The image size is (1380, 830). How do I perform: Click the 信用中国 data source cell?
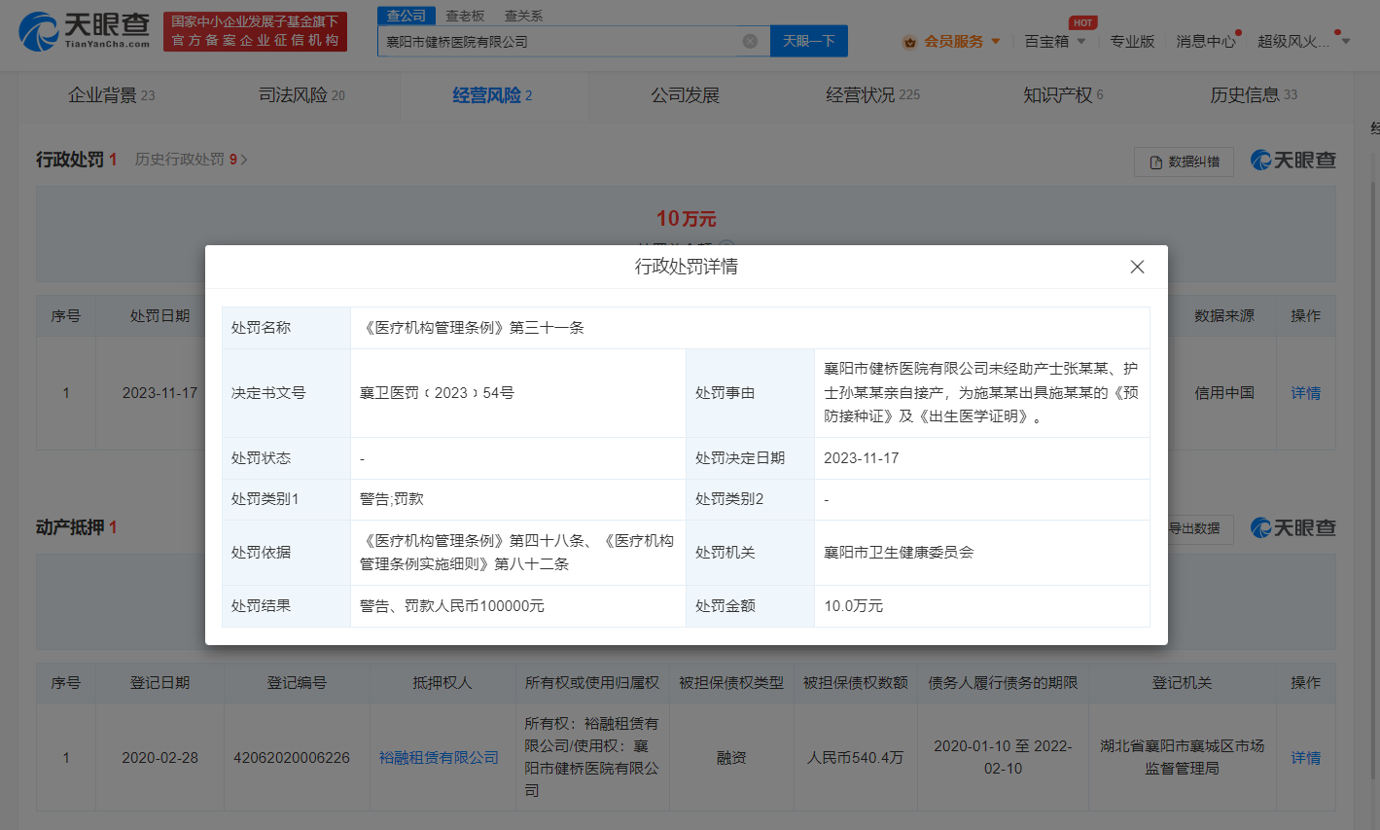pyautogui.click(x=1224, y=393)
